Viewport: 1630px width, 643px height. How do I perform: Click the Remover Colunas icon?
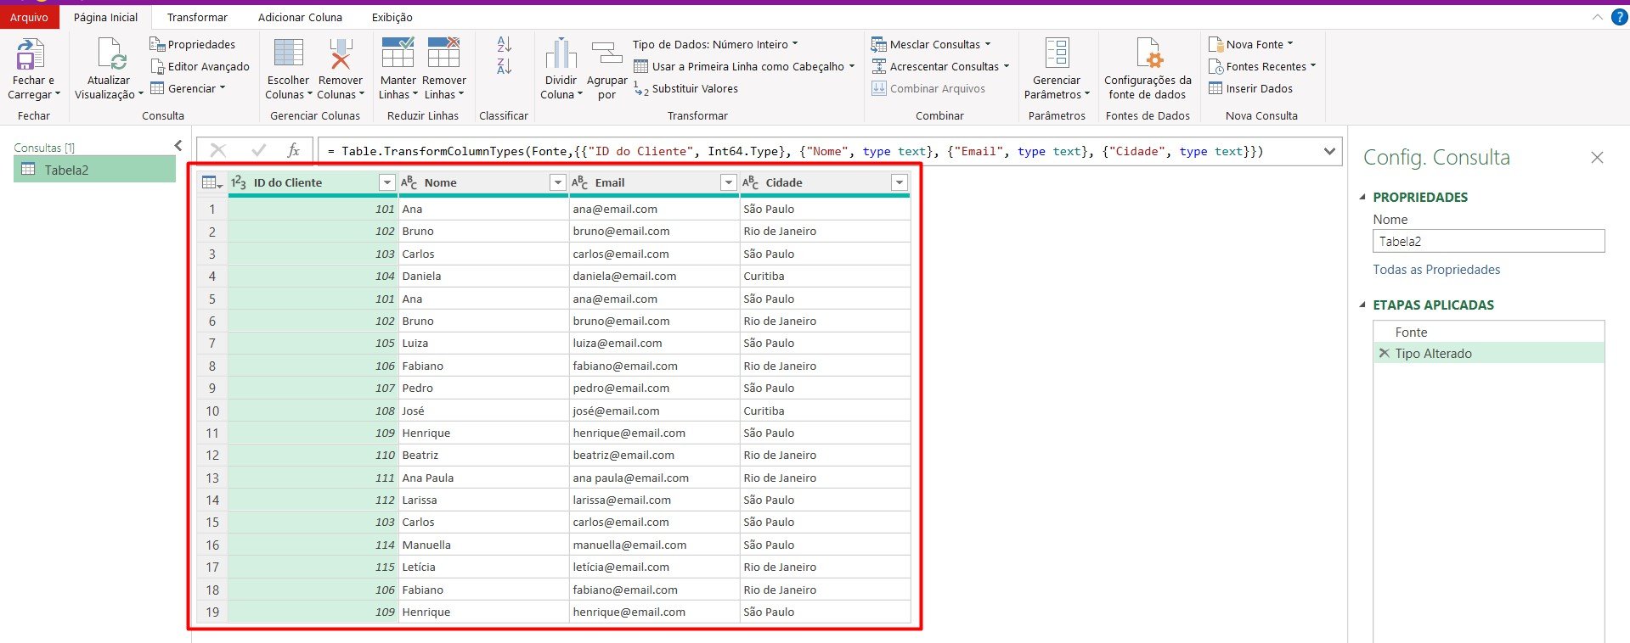(341, 53)
